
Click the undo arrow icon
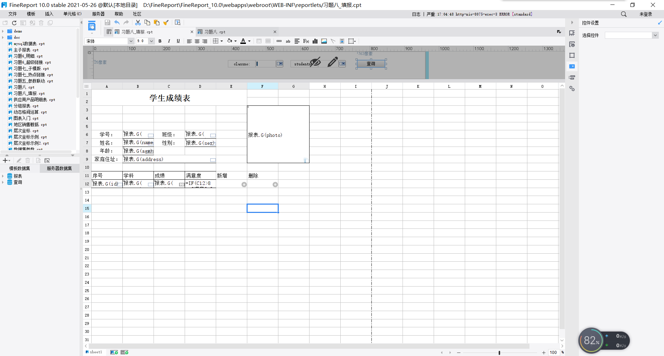click(117, 22)
